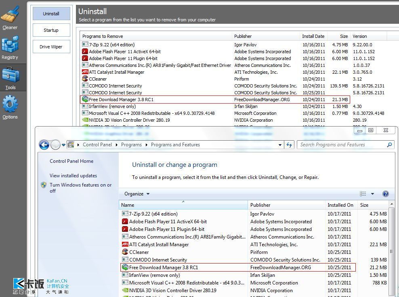Sort Programs and Features by Name header
The height and width of the screenshot is (297, 399).
point(183,205)
